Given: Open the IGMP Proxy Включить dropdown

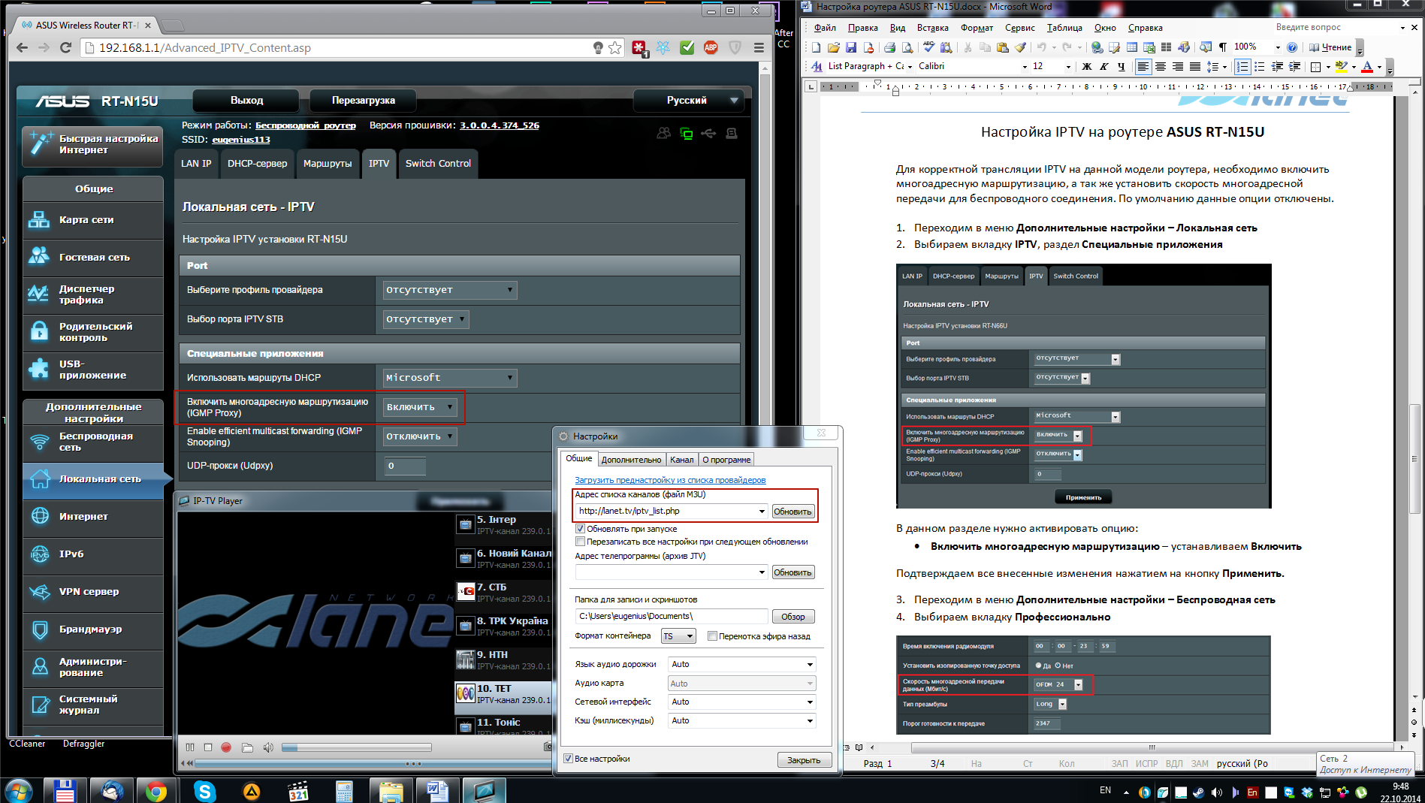Looking at the screenshot, I should (420, 407).
